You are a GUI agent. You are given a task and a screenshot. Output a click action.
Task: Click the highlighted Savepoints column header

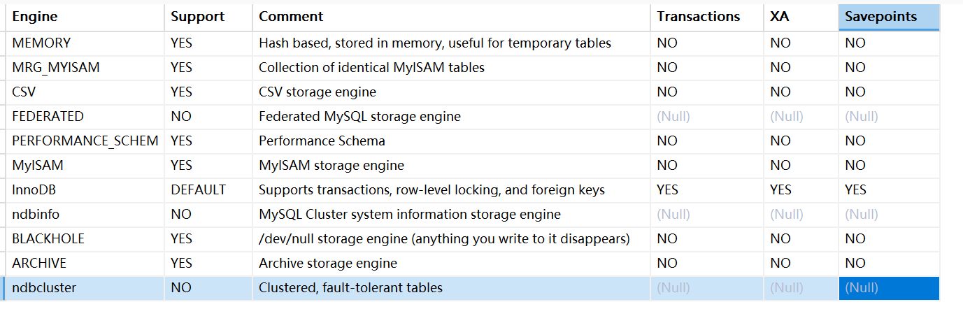888,17
